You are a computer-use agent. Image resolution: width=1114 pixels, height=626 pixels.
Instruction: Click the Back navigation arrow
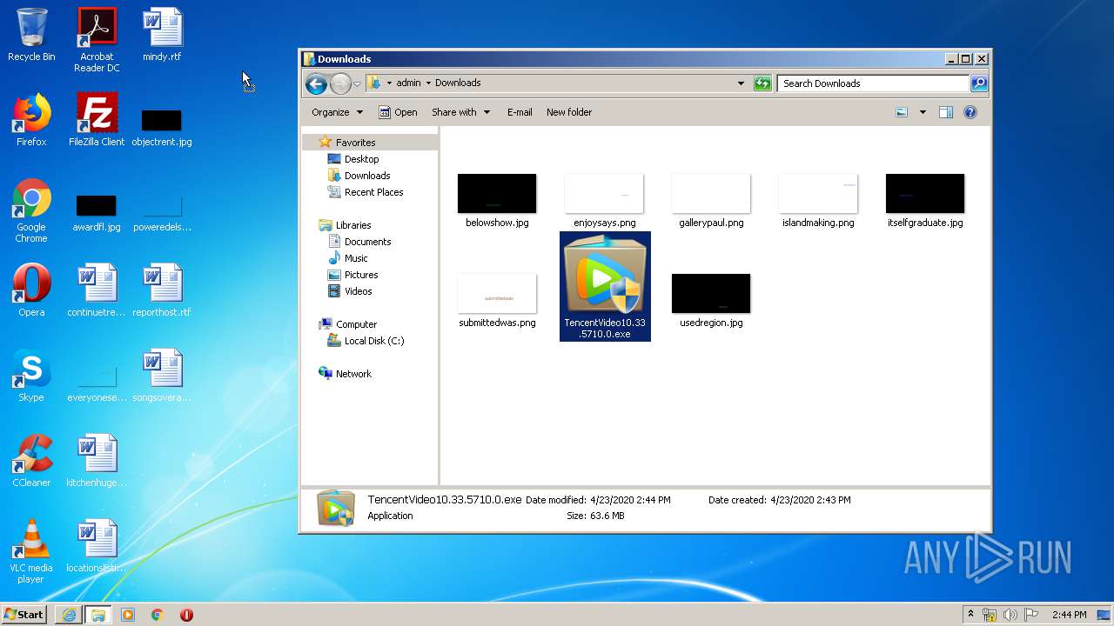tap(316, 83)
